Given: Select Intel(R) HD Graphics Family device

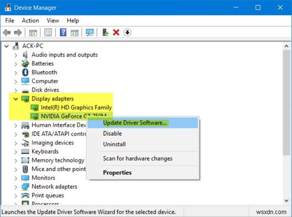Looking at the screenshot, I should coord(76,107).
